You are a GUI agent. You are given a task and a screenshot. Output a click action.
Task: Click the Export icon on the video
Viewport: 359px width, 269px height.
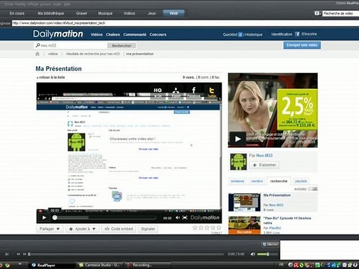[x=176, y=92]
